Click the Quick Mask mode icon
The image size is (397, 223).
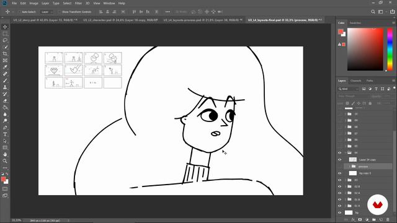pos(5,189)
